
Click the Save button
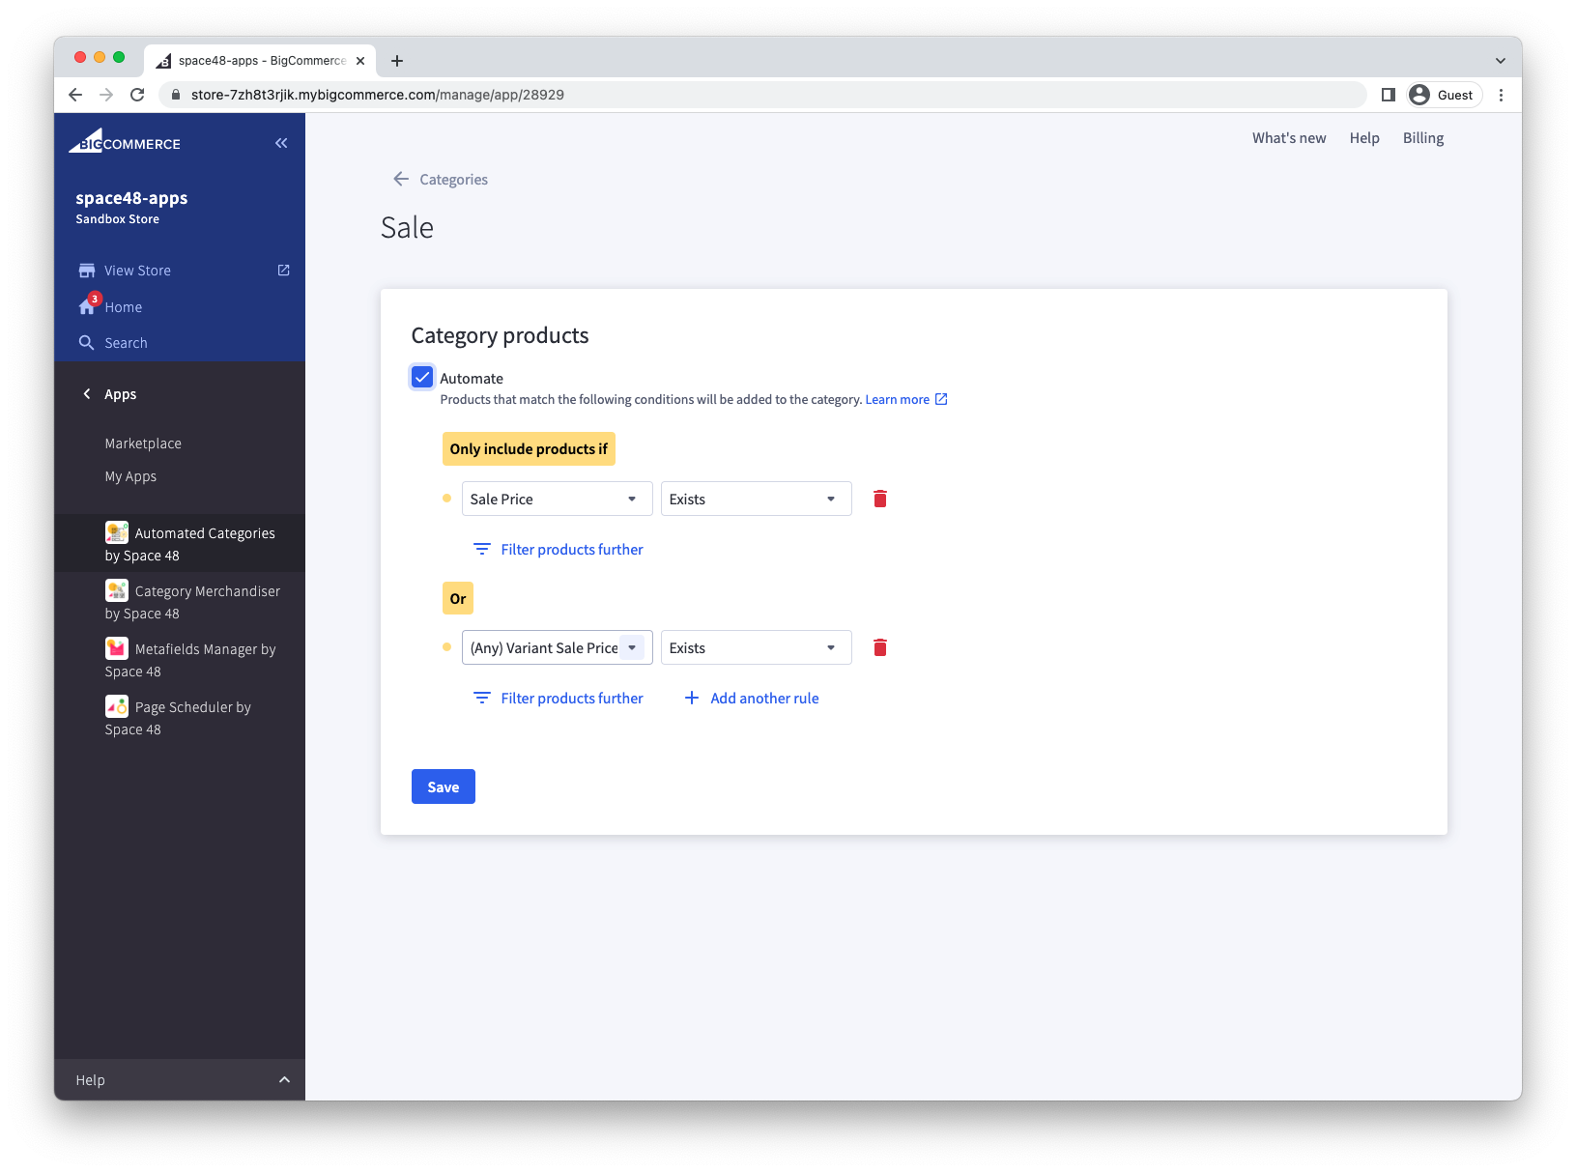444,786
